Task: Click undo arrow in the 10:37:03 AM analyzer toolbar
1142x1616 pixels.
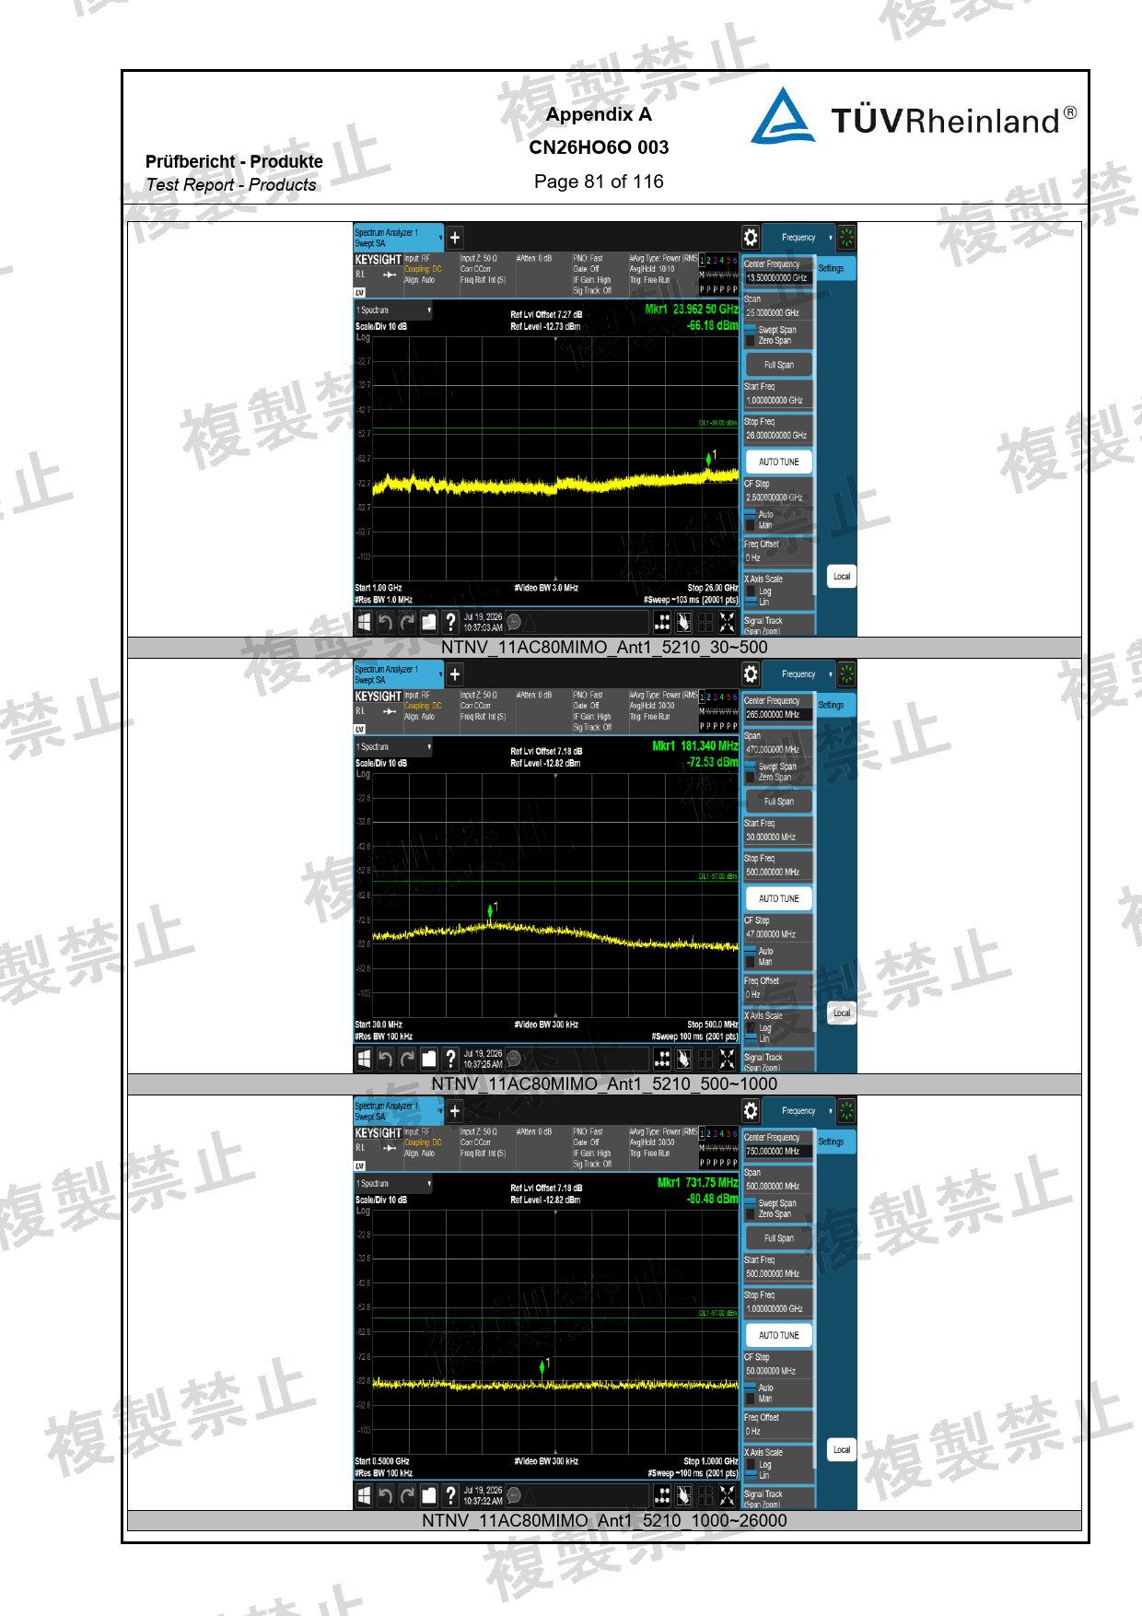Action: click(x=386, y=623)
